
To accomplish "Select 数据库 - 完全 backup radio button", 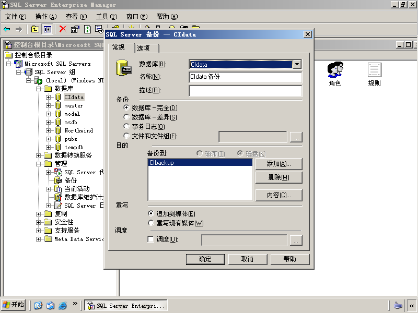I will coord(126,107).
